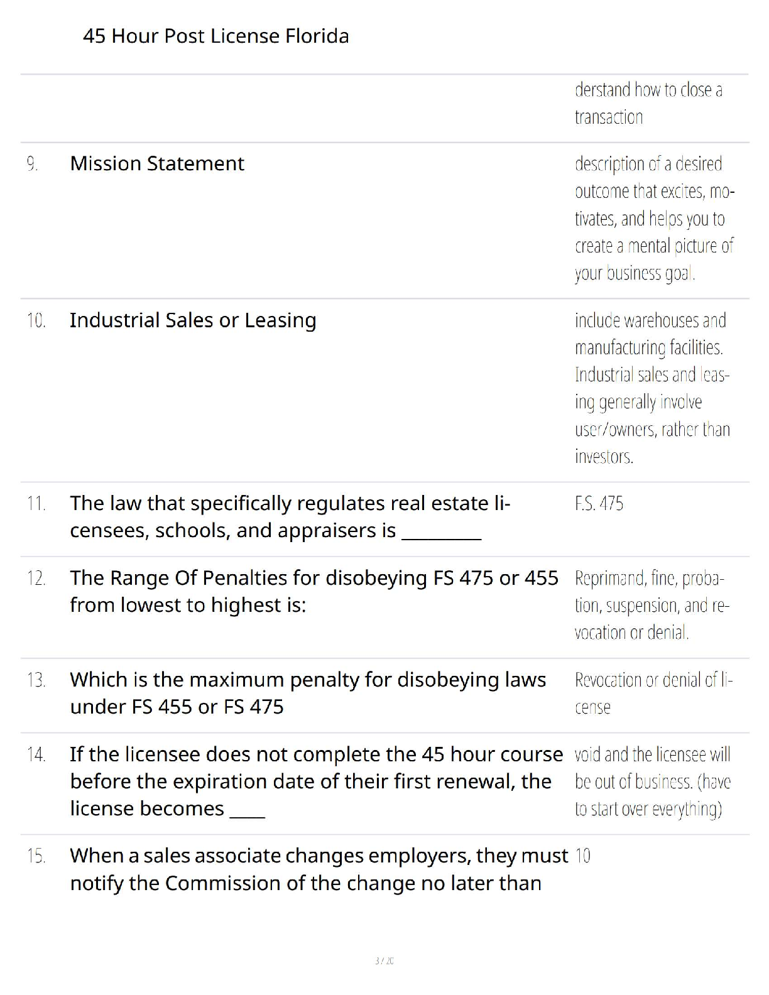Click the maximum penalty question

[307, 693]
